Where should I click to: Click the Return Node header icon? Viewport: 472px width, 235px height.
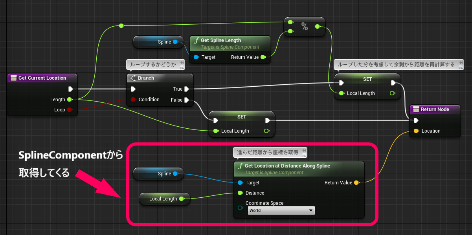coord(416,109)
